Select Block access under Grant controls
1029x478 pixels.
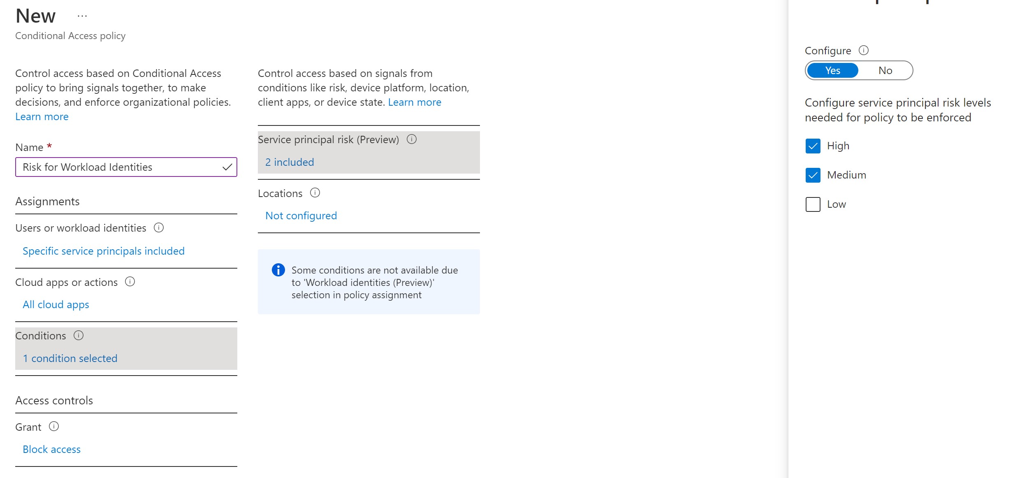tap(51, 449)
